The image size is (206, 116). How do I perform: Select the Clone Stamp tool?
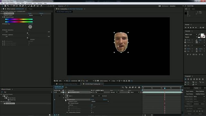pos(32,6)
